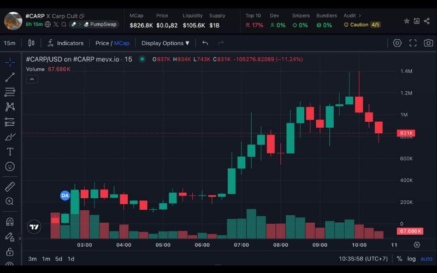Open the long position forecasting tool
The image size is (437, 273).
(10, 122)
